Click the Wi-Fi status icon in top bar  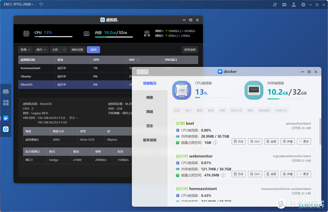41,4
